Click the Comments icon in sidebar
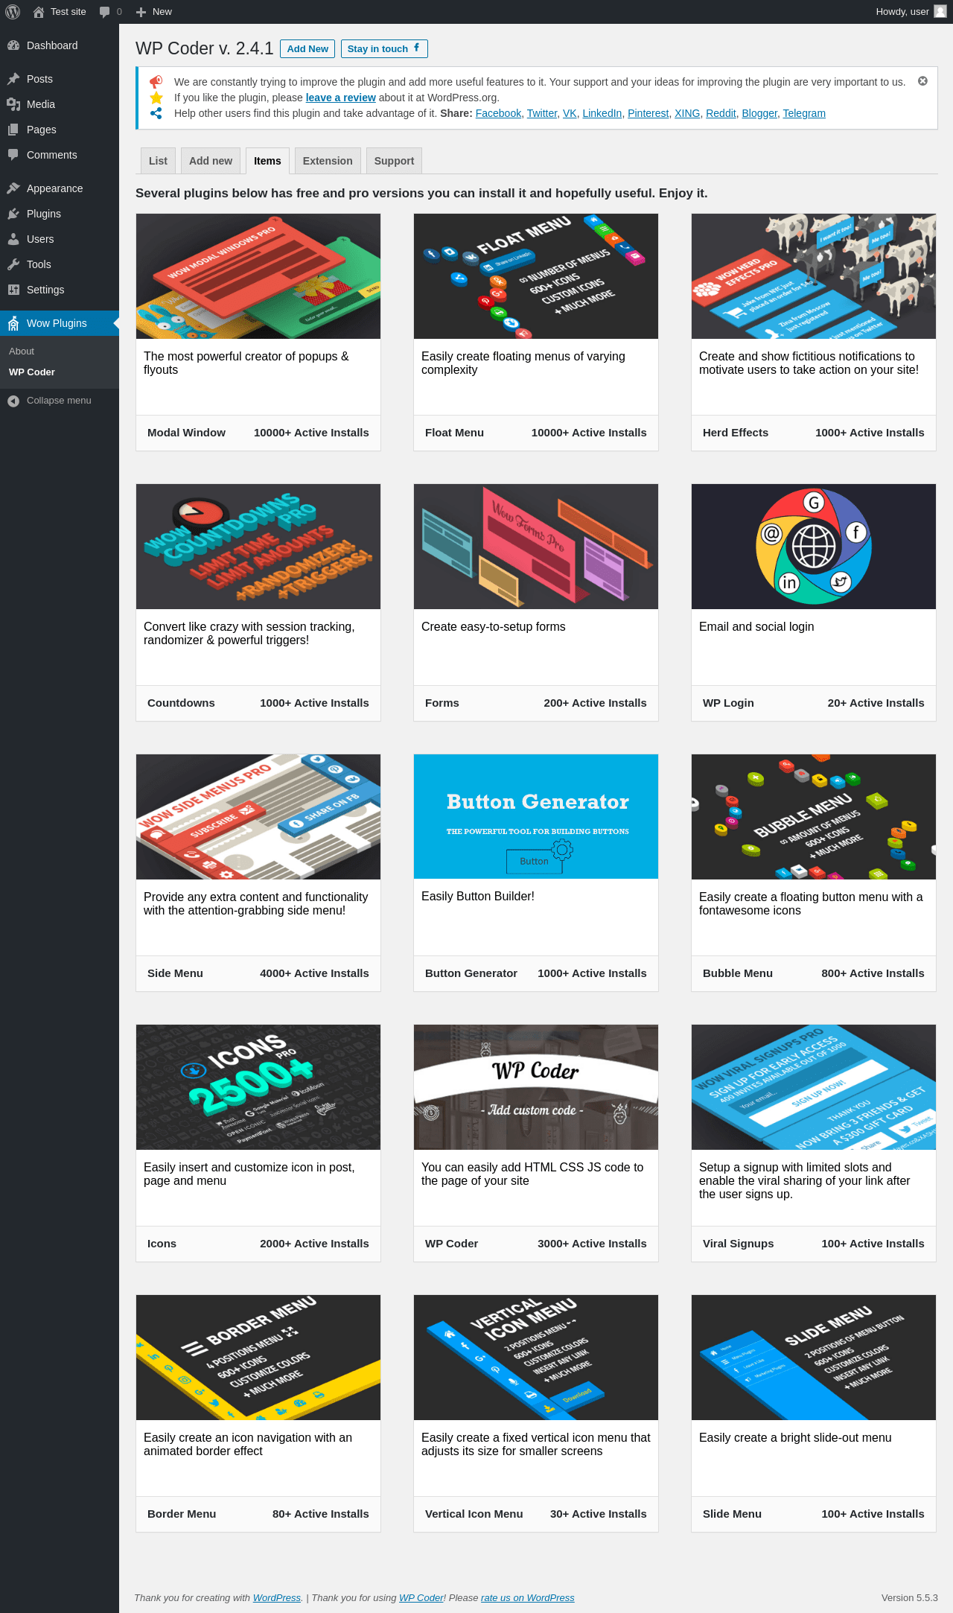953x1613 pixels. point(13,155)
